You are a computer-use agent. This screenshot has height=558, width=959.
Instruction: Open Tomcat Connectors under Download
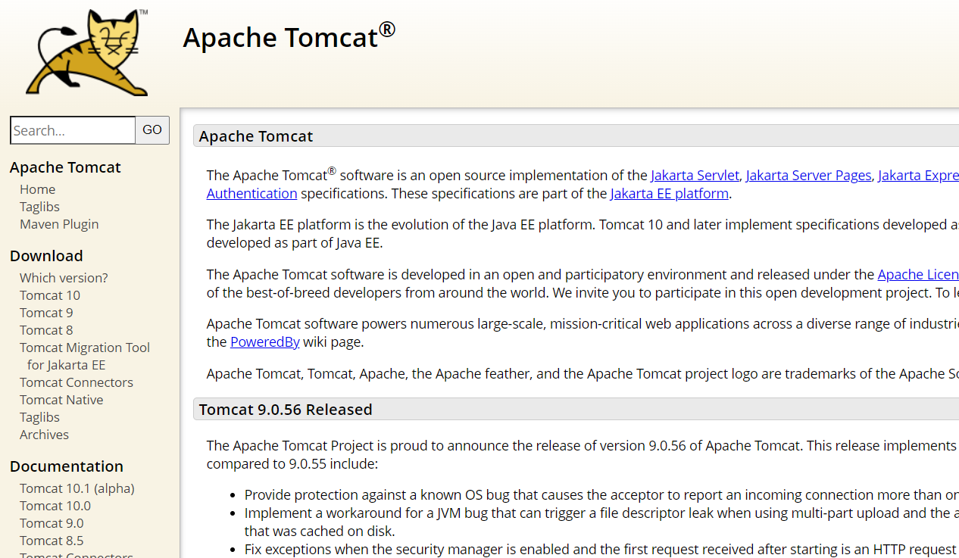click(x=77, y=382)
